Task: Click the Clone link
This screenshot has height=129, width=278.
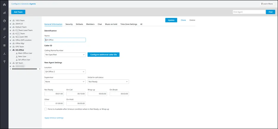Action: pyautogui.click(x=183, y=20)
